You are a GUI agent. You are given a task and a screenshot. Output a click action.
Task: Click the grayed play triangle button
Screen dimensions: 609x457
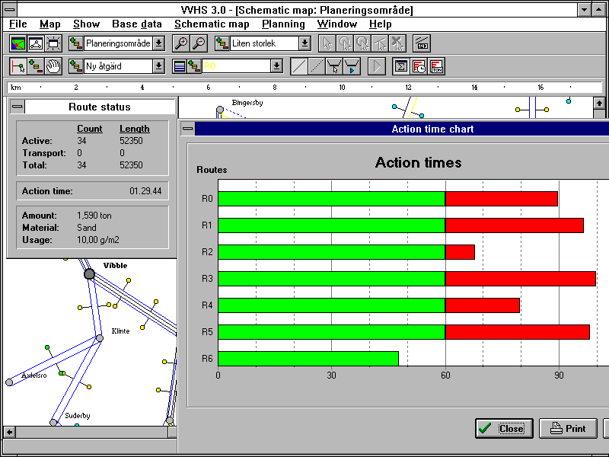click(x=376, y=66)
